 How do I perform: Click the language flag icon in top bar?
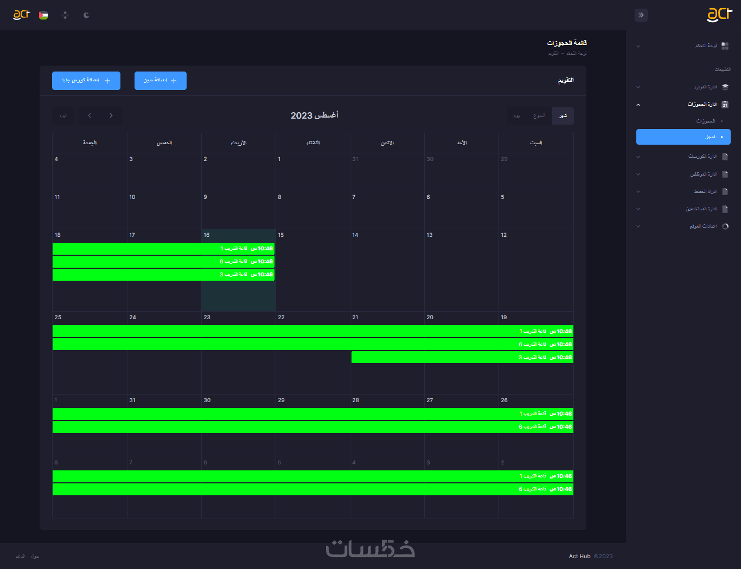[x=43, y=15]
